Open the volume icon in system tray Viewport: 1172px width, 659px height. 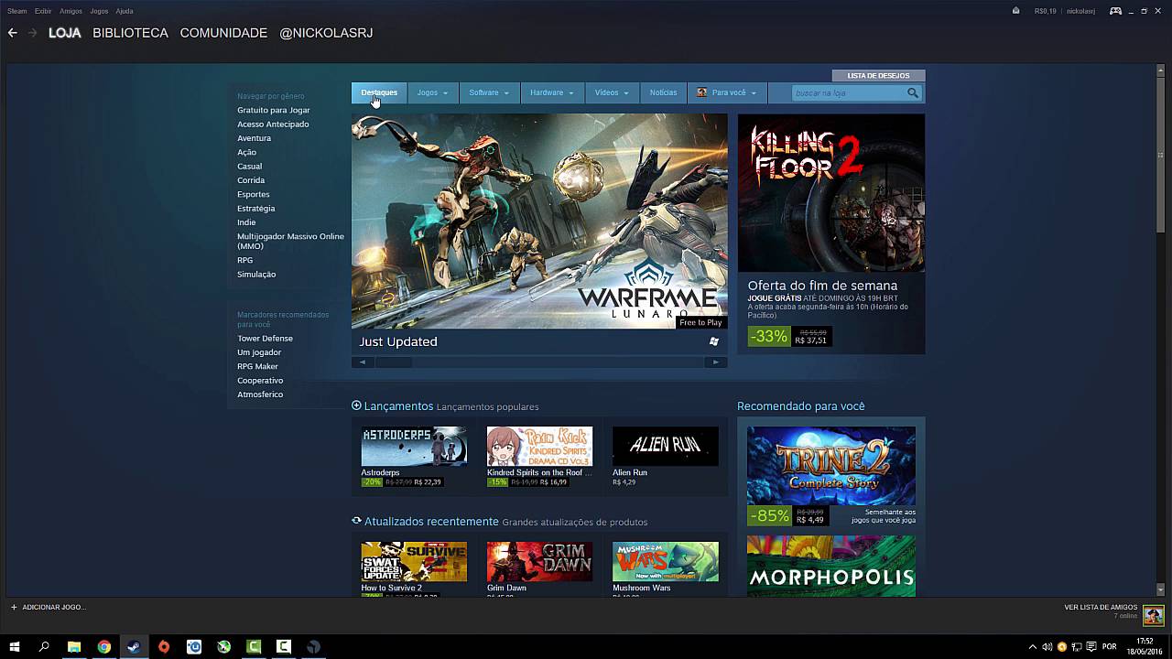pyautogui.click(x=1047, y=646)
